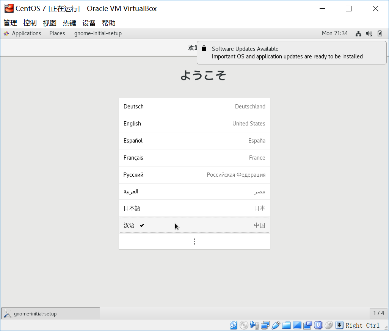Open the 视图 menu in VirtualBox
This screenshot has height=331, width=389.
[49, 23]
